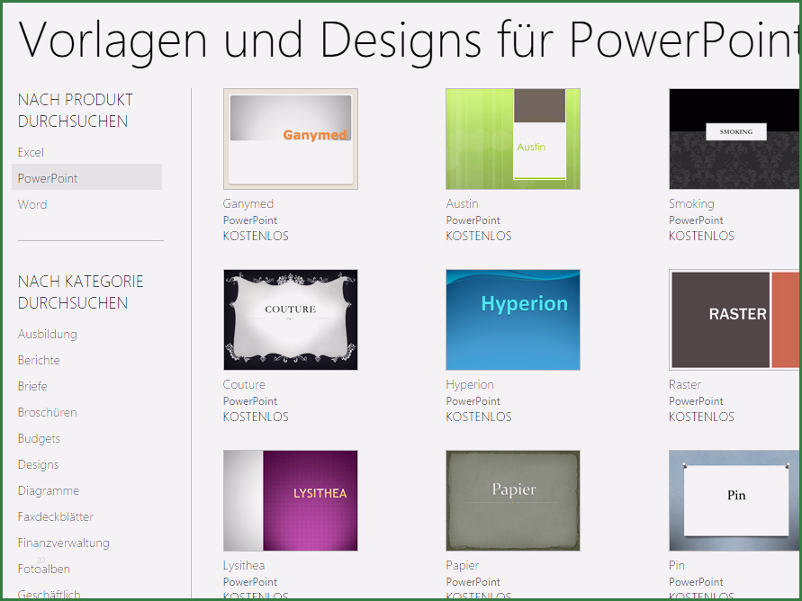The width and height of the screenshot is (802, 601).
Task: Open the Ganymed template thumbnail
Action: tap(290, 139)
